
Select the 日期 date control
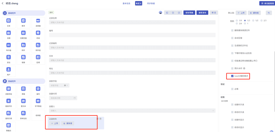[x=9, y=35]
